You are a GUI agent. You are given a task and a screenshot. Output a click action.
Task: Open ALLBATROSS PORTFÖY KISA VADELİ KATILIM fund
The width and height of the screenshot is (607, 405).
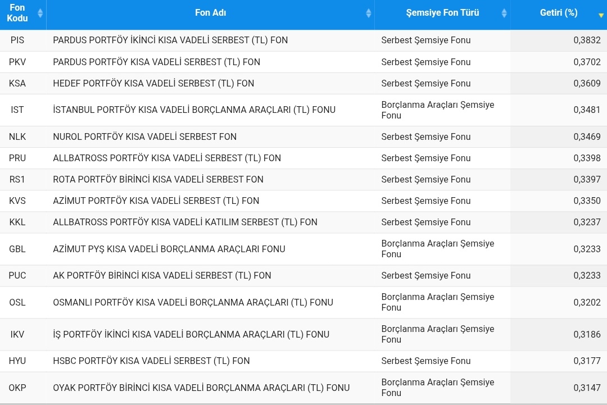click(185, 222)
